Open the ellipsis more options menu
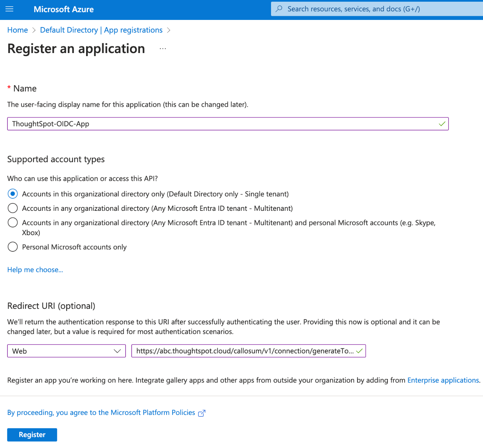Image resolution: width=483 pixels, height=447 pixels. (x=163, y=49)
